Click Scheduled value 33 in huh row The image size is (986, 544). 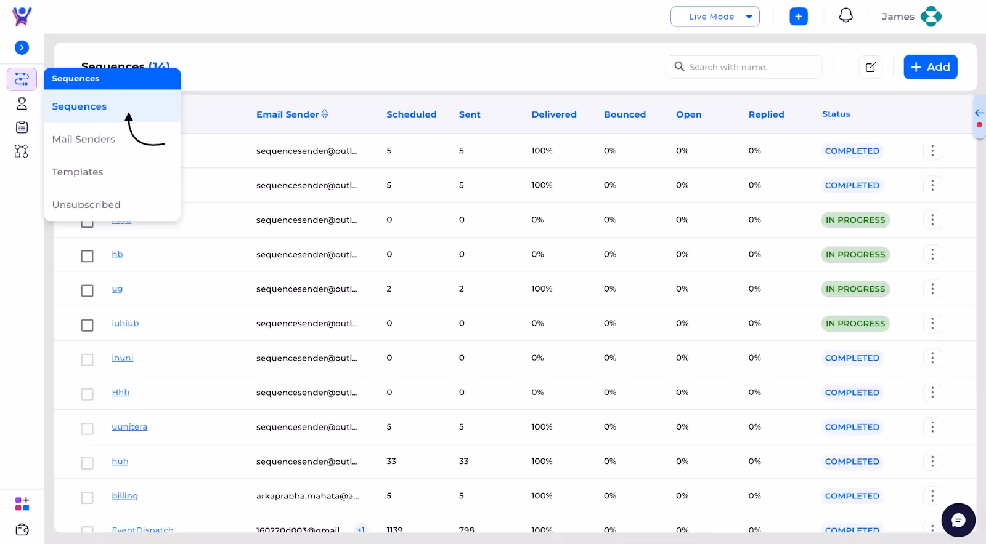(x=391, y=461)
